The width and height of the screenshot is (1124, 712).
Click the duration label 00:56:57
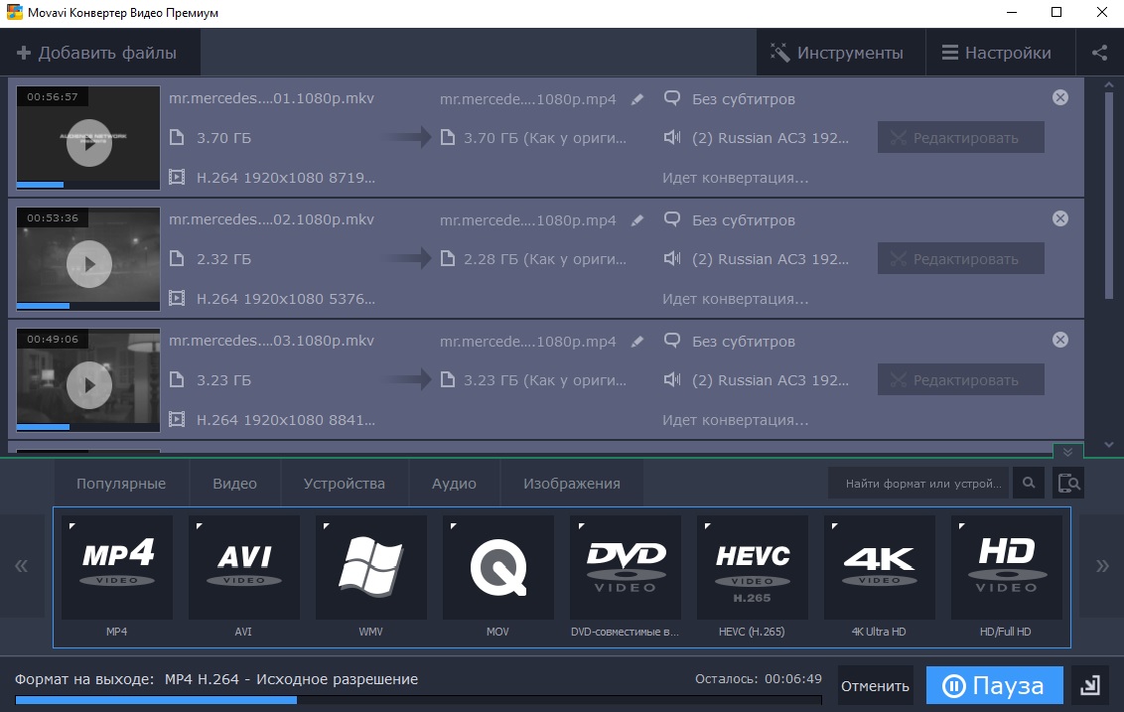53,96
